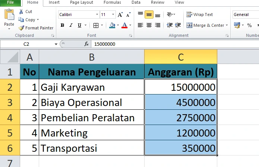
Task: Switch to the Home tab
Action: click(x=33, y=3)
